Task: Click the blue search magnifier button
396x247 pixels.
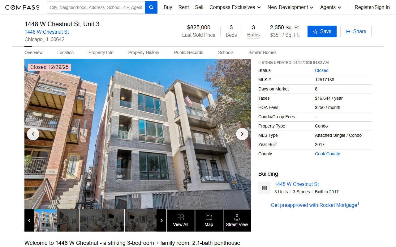Action: (151, 7)
